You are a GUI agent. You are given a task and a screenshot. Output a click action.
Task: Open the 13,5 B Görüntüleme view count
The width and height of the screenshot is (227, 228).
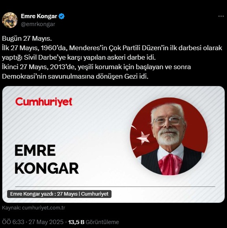point(93,222)
